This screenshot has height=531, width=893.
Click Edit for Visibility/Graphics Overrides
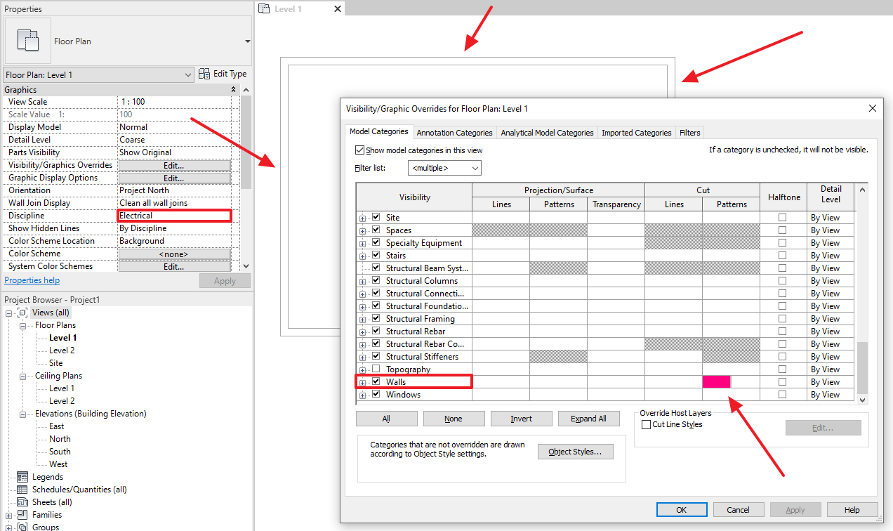(174, 165)
